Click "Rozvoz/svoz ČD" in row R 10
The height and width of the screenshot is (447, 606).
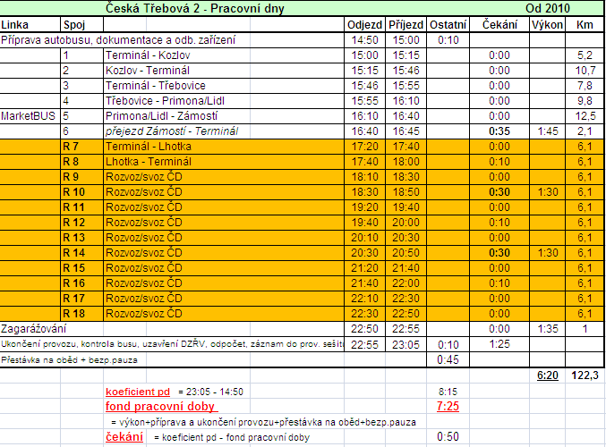[144, 192]
